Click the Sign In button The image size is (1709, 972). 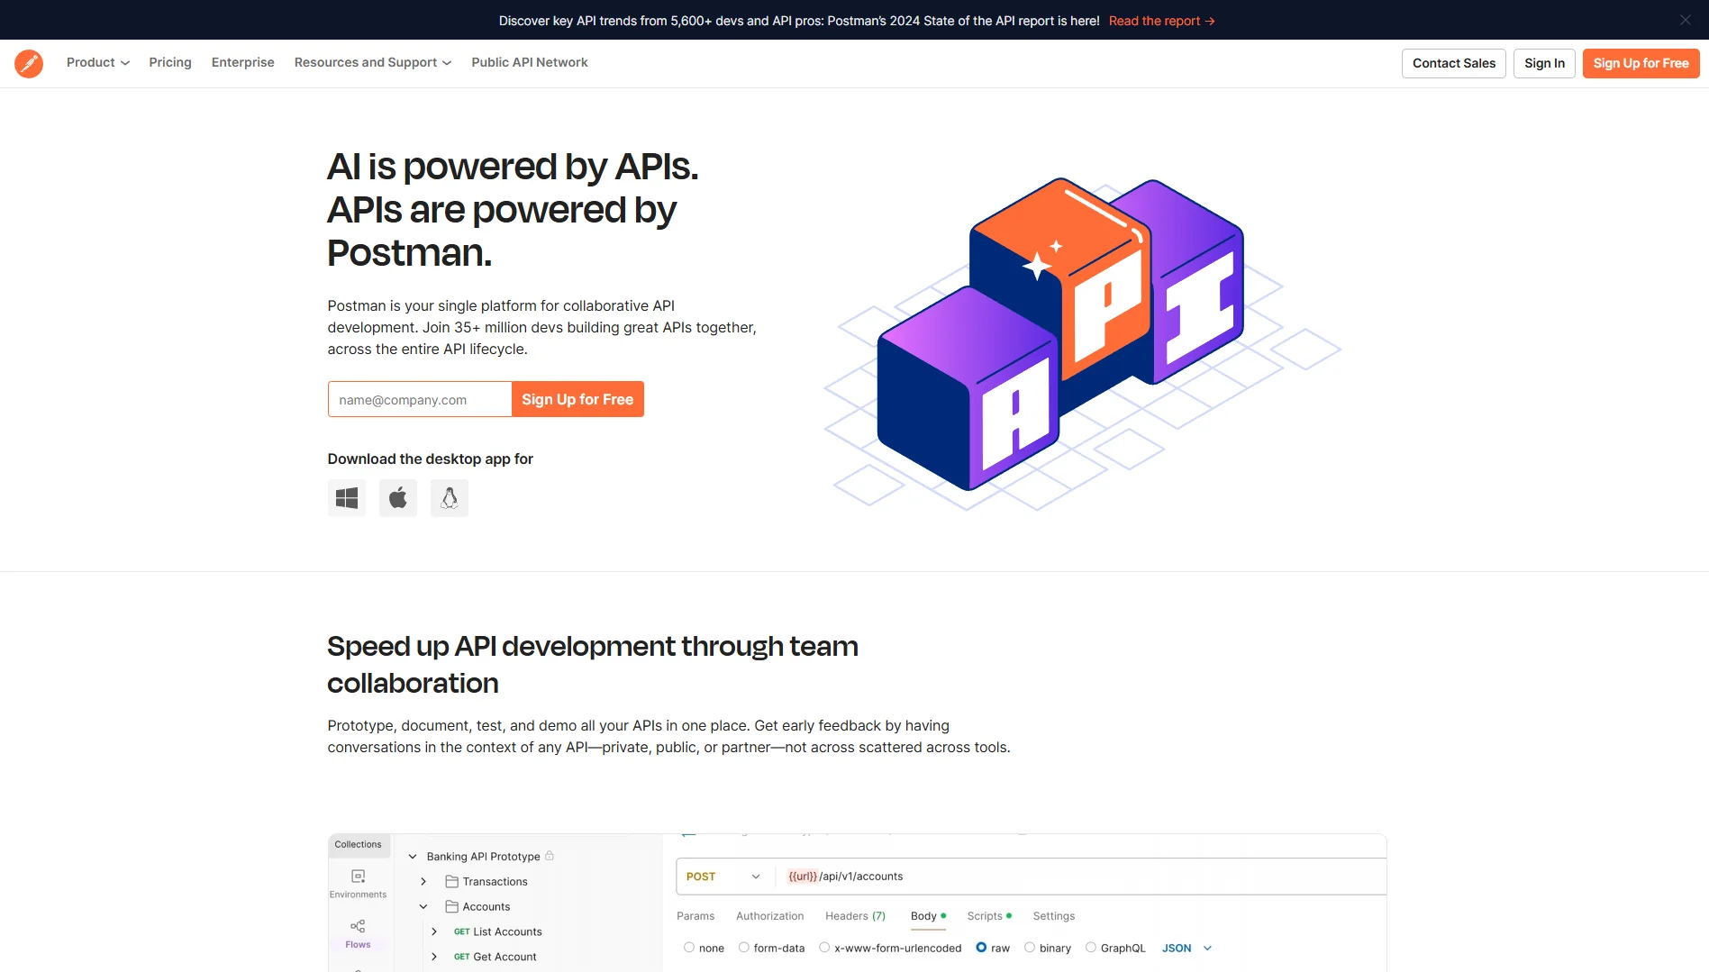click(1544, 63)
